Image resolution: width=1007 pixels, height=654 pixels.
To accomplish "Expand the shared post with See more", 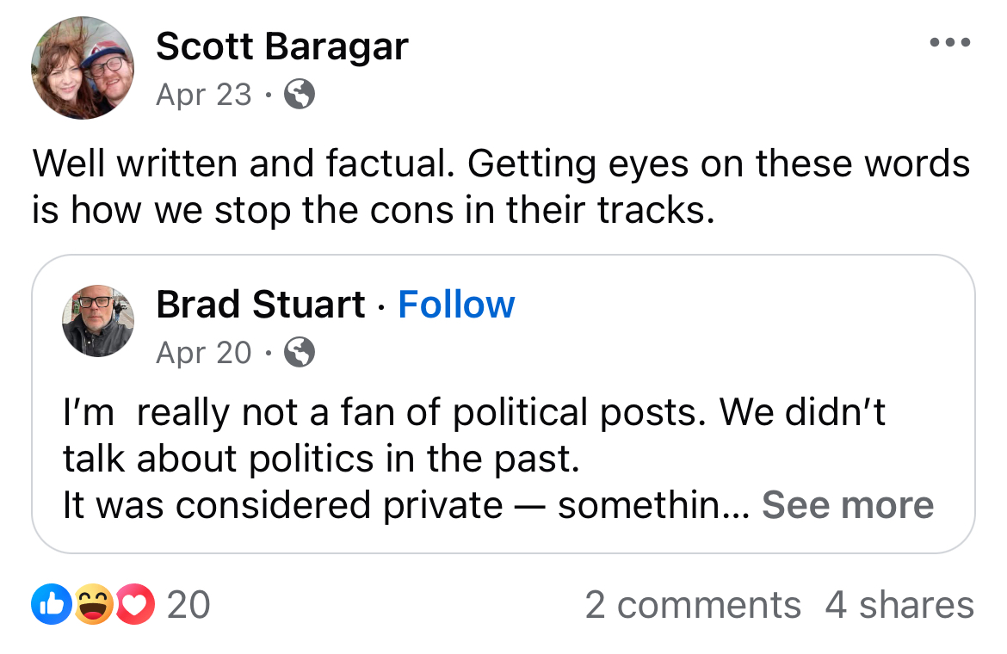I will pyautogui.click(x=848, y=505).
